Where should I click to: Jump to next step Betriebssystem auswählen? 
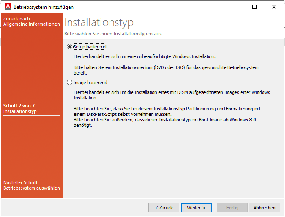(32, 185)
